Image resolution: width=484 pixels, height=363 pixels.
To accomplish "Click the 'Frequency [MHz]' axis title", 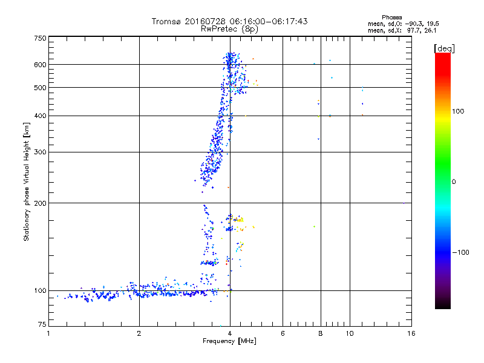I will pyautogui.click(x=229, y=341).
